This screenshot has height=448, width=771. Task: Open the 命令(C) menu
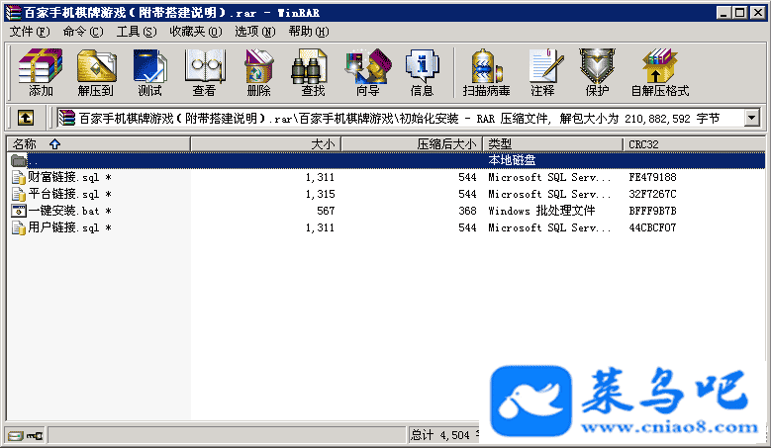click(x=83, y=32)
